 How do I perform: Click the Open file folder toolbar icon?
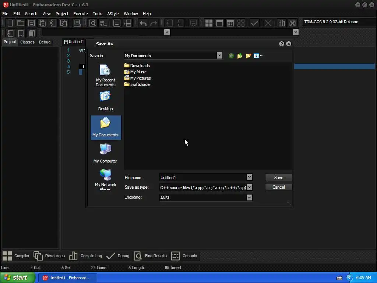[21, 23]
